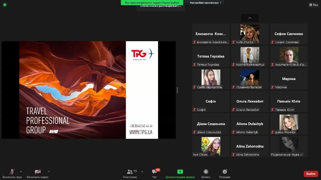Click muted mic icon beside Marharita Horaichuk
The height and width of the screenshot is (180, 321).
(234, 64)
